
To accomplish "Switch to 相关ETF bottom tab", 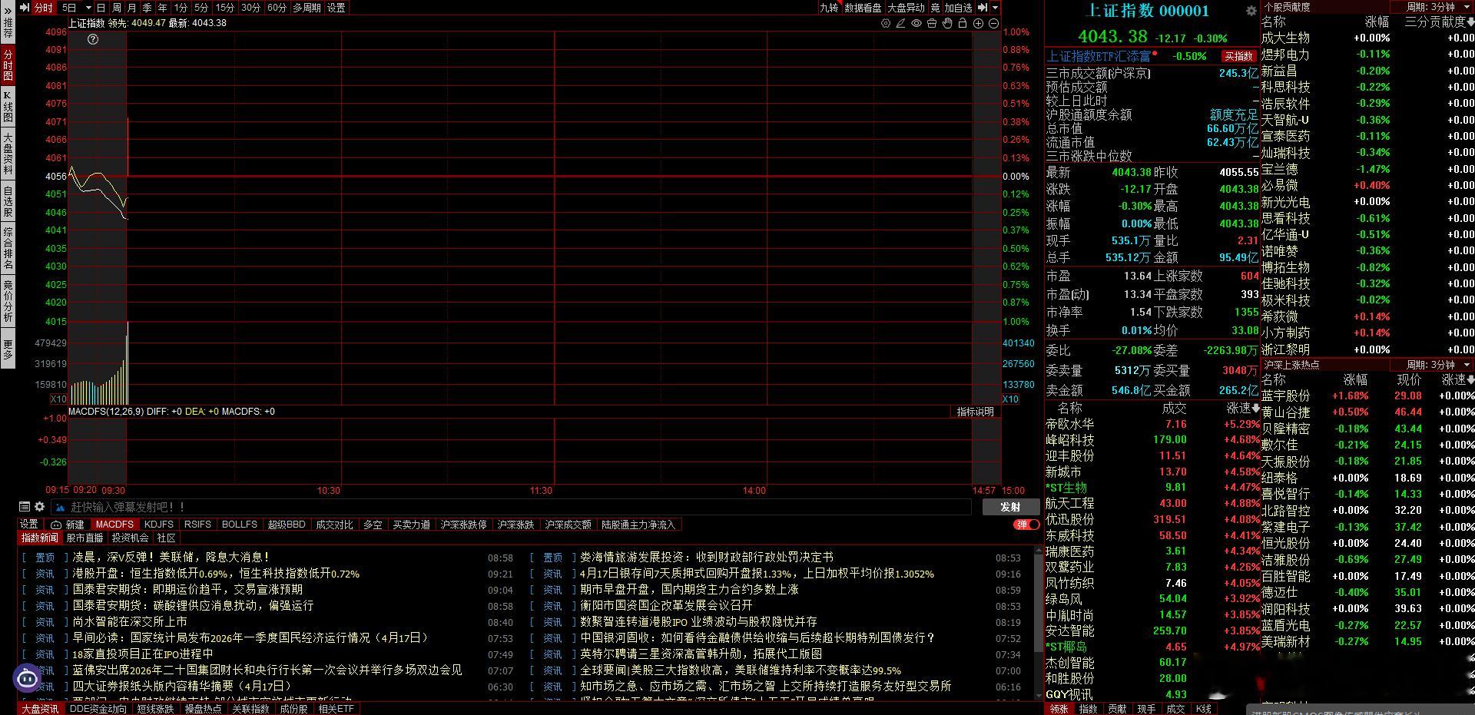I will 336,709.
